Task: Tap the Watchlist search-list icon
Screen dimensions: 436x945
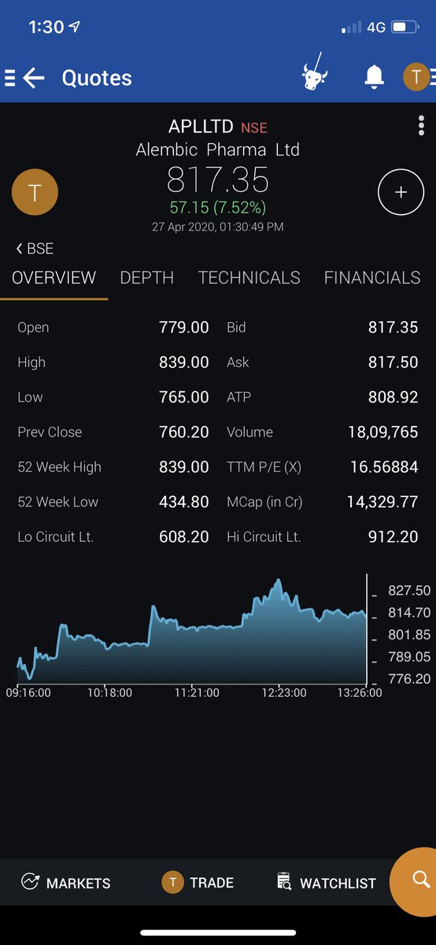Action: [x=284, y=882]
